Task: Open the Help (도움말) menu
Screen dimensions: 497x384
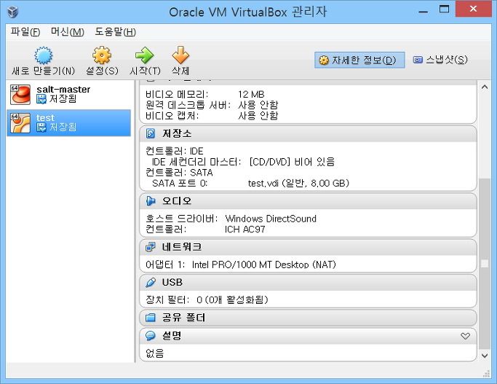Action: click(x=116, y=32)
